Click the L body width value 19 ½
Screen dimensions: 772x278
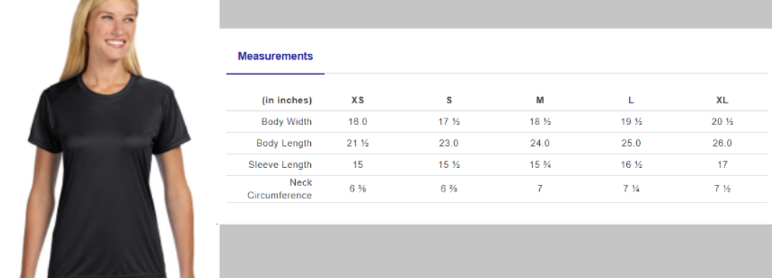point(631,121)
